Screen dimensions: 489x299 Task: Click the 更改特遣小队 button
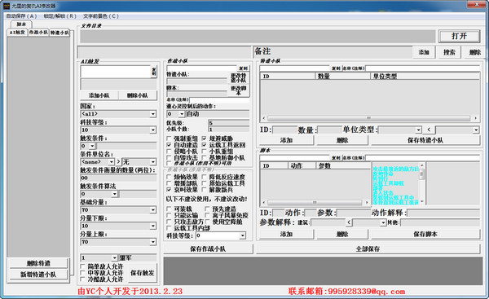click(238, 78)
